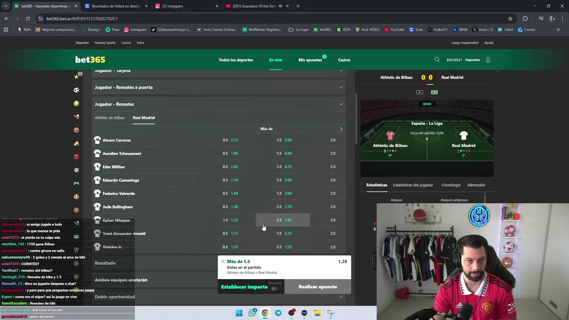Switch to the Instagram browser tab

point(186,6)
